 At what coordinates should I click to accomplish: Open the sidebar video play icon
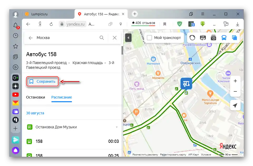click(16, 67)
